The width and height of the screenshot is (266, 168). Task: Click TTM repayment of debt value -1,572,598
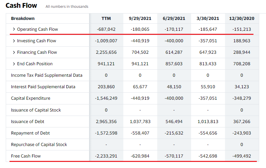point(106,133)
